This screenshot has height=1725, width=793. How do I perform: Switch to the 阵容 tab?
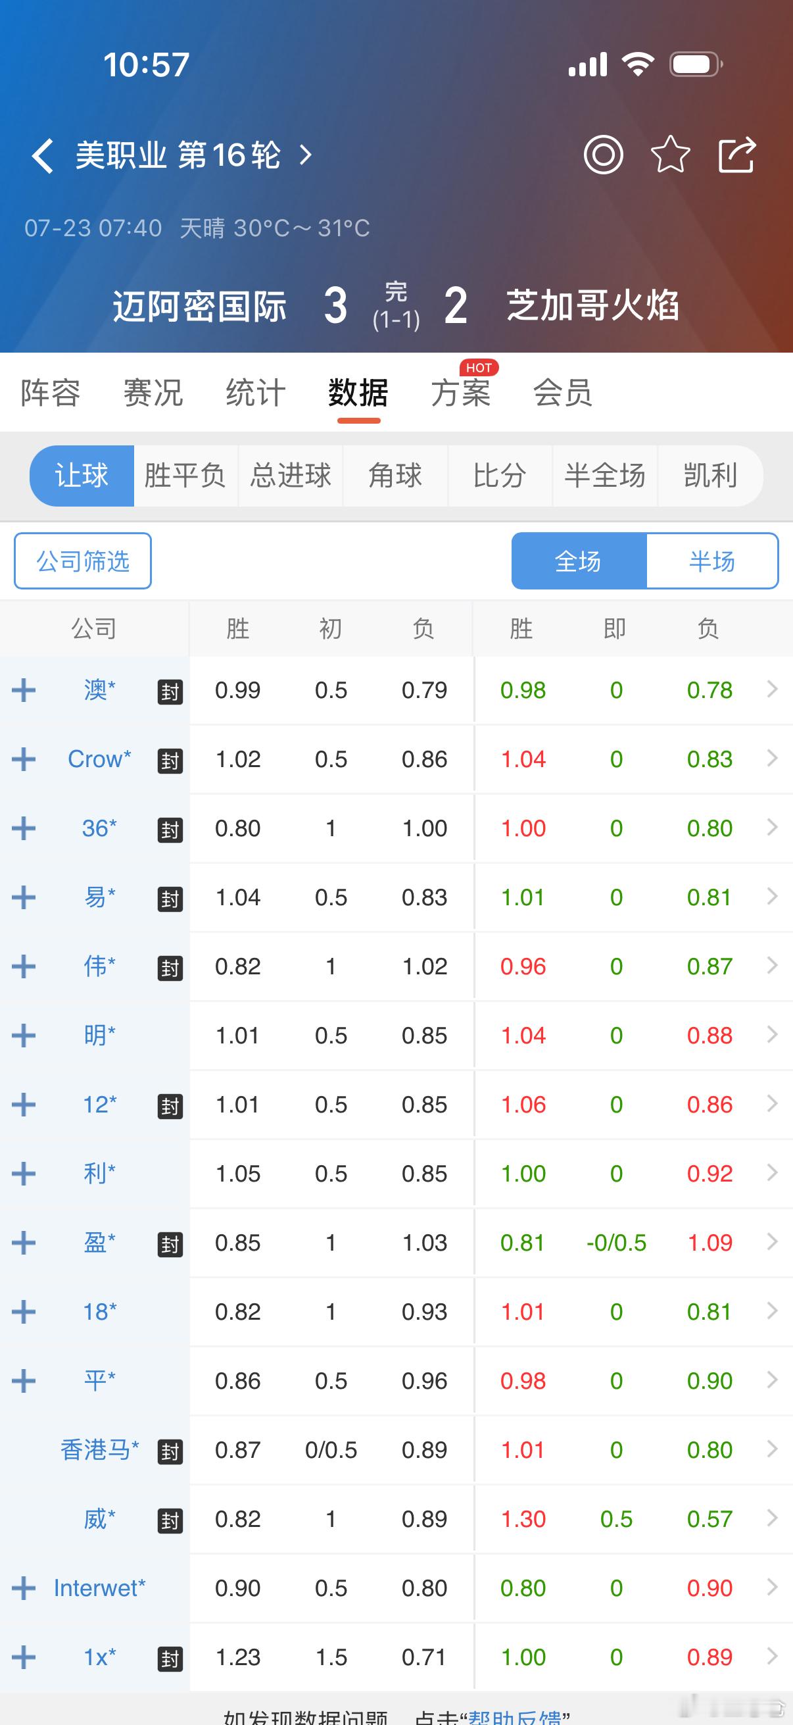pos(51,392)
